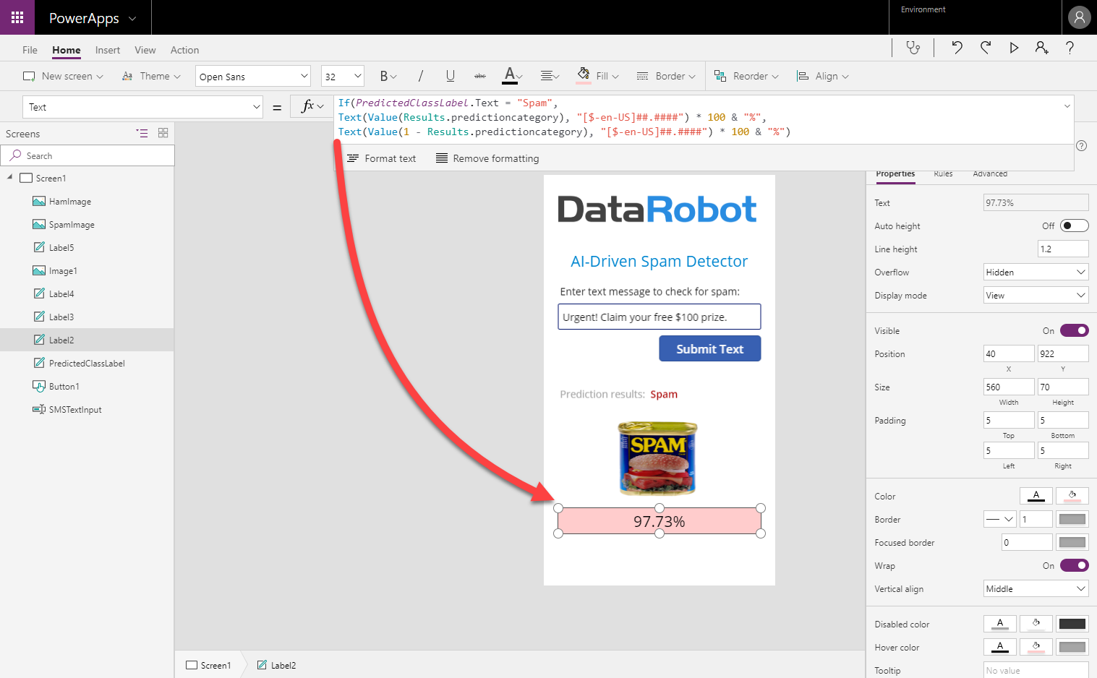Click the Search field in Screens

tap(87, 155)
